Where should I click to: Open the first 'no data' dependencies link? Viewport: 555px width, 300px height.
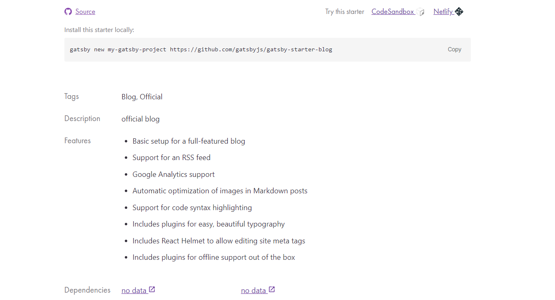pos(134,291)
